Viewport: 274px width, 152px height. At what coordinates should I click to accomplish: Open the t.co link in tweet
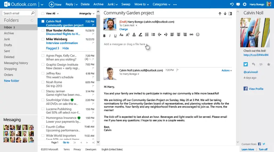256,55
